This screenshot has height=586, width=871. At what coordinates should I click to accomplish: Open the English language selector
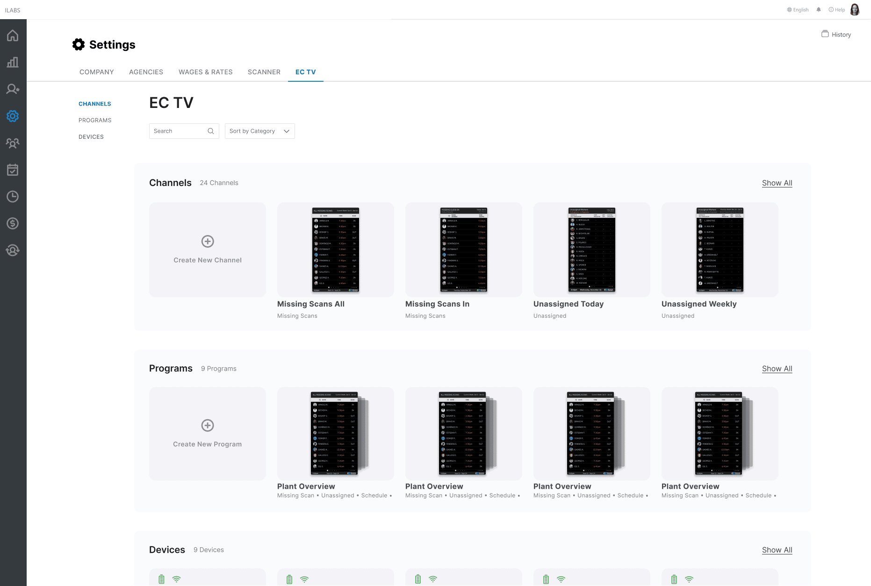click(x=798, y=9)
